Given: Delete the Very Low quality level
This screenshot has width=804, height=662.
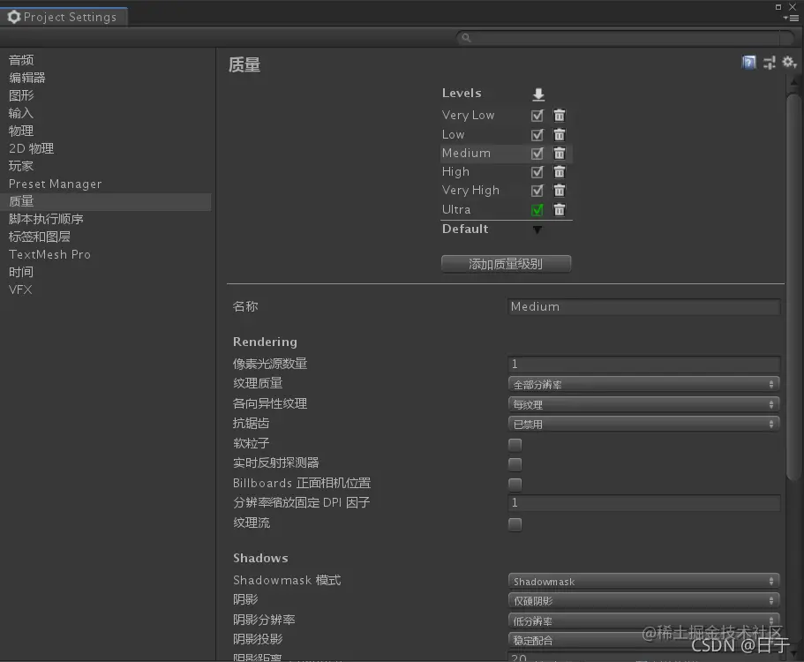Looking at the screenshot, I should (560, 116).
